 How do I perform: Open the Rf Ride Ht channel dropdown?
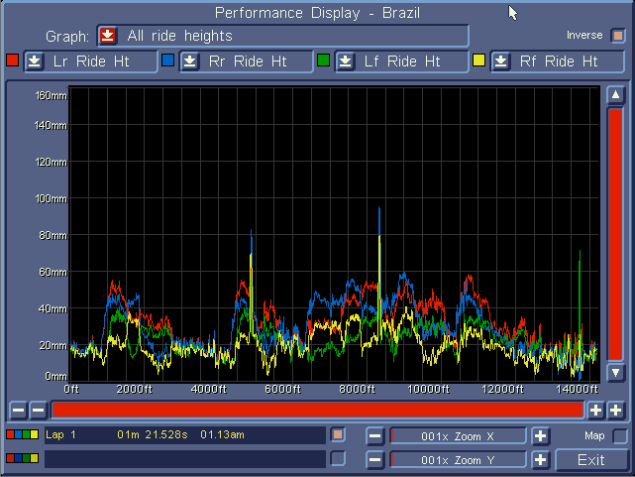point(501,61)
